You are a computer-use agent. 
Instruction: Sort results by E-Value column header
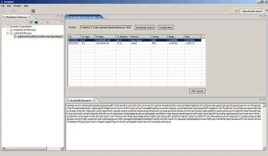(x=105, y=36)
